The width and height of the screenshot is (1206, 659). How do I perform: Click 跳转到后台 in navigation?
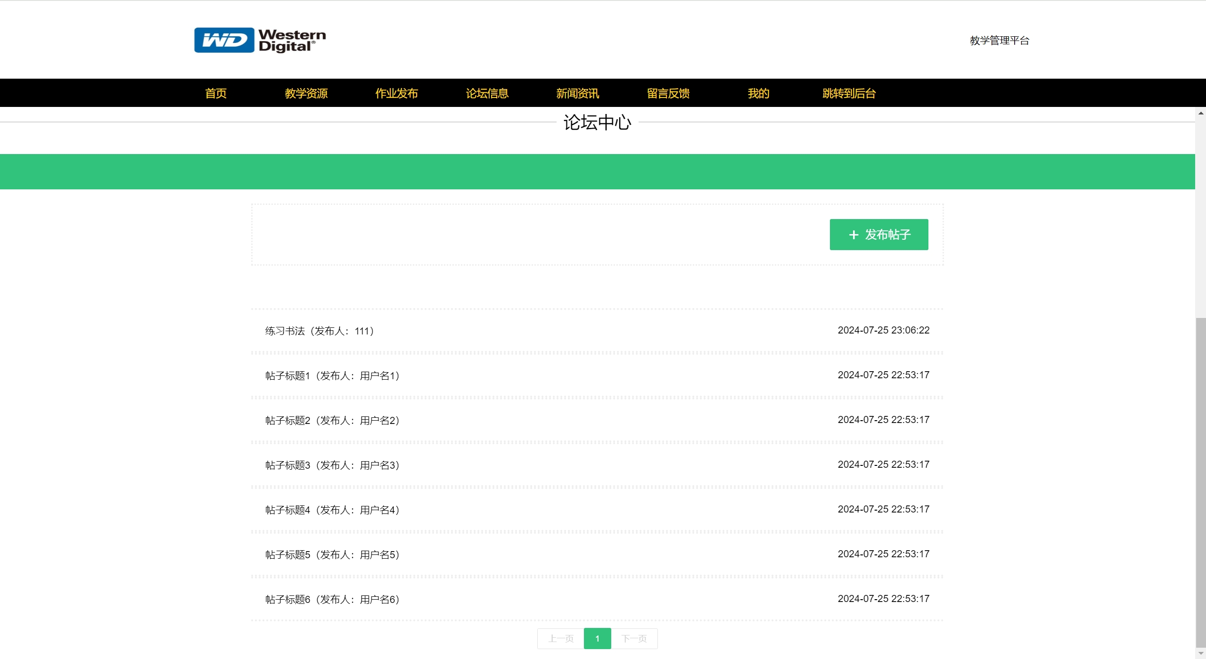(x=849, y=93)
